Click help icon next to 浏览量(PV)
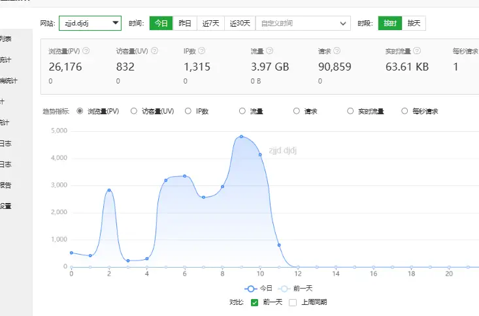This screenshot has height=316, width=479. [x=86, y=50]
